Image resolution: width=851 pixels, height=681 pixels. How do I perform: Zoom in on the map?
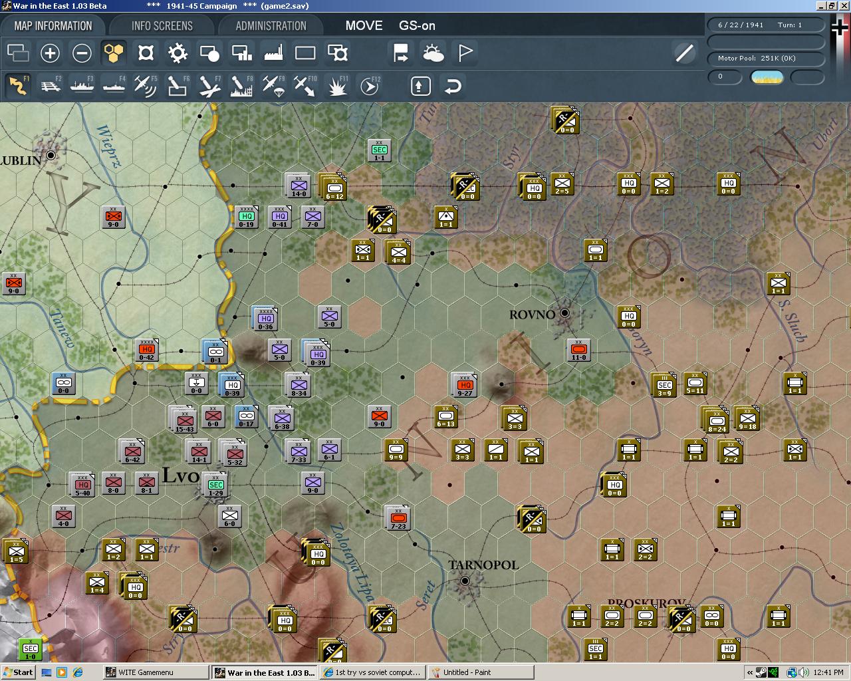tap(50, 53)
